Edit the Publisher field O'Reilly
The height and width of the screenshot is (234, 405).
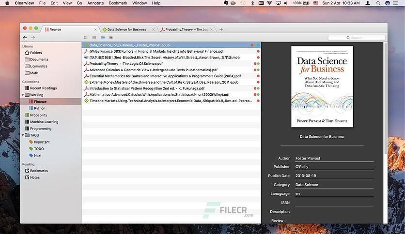[334, 167]
